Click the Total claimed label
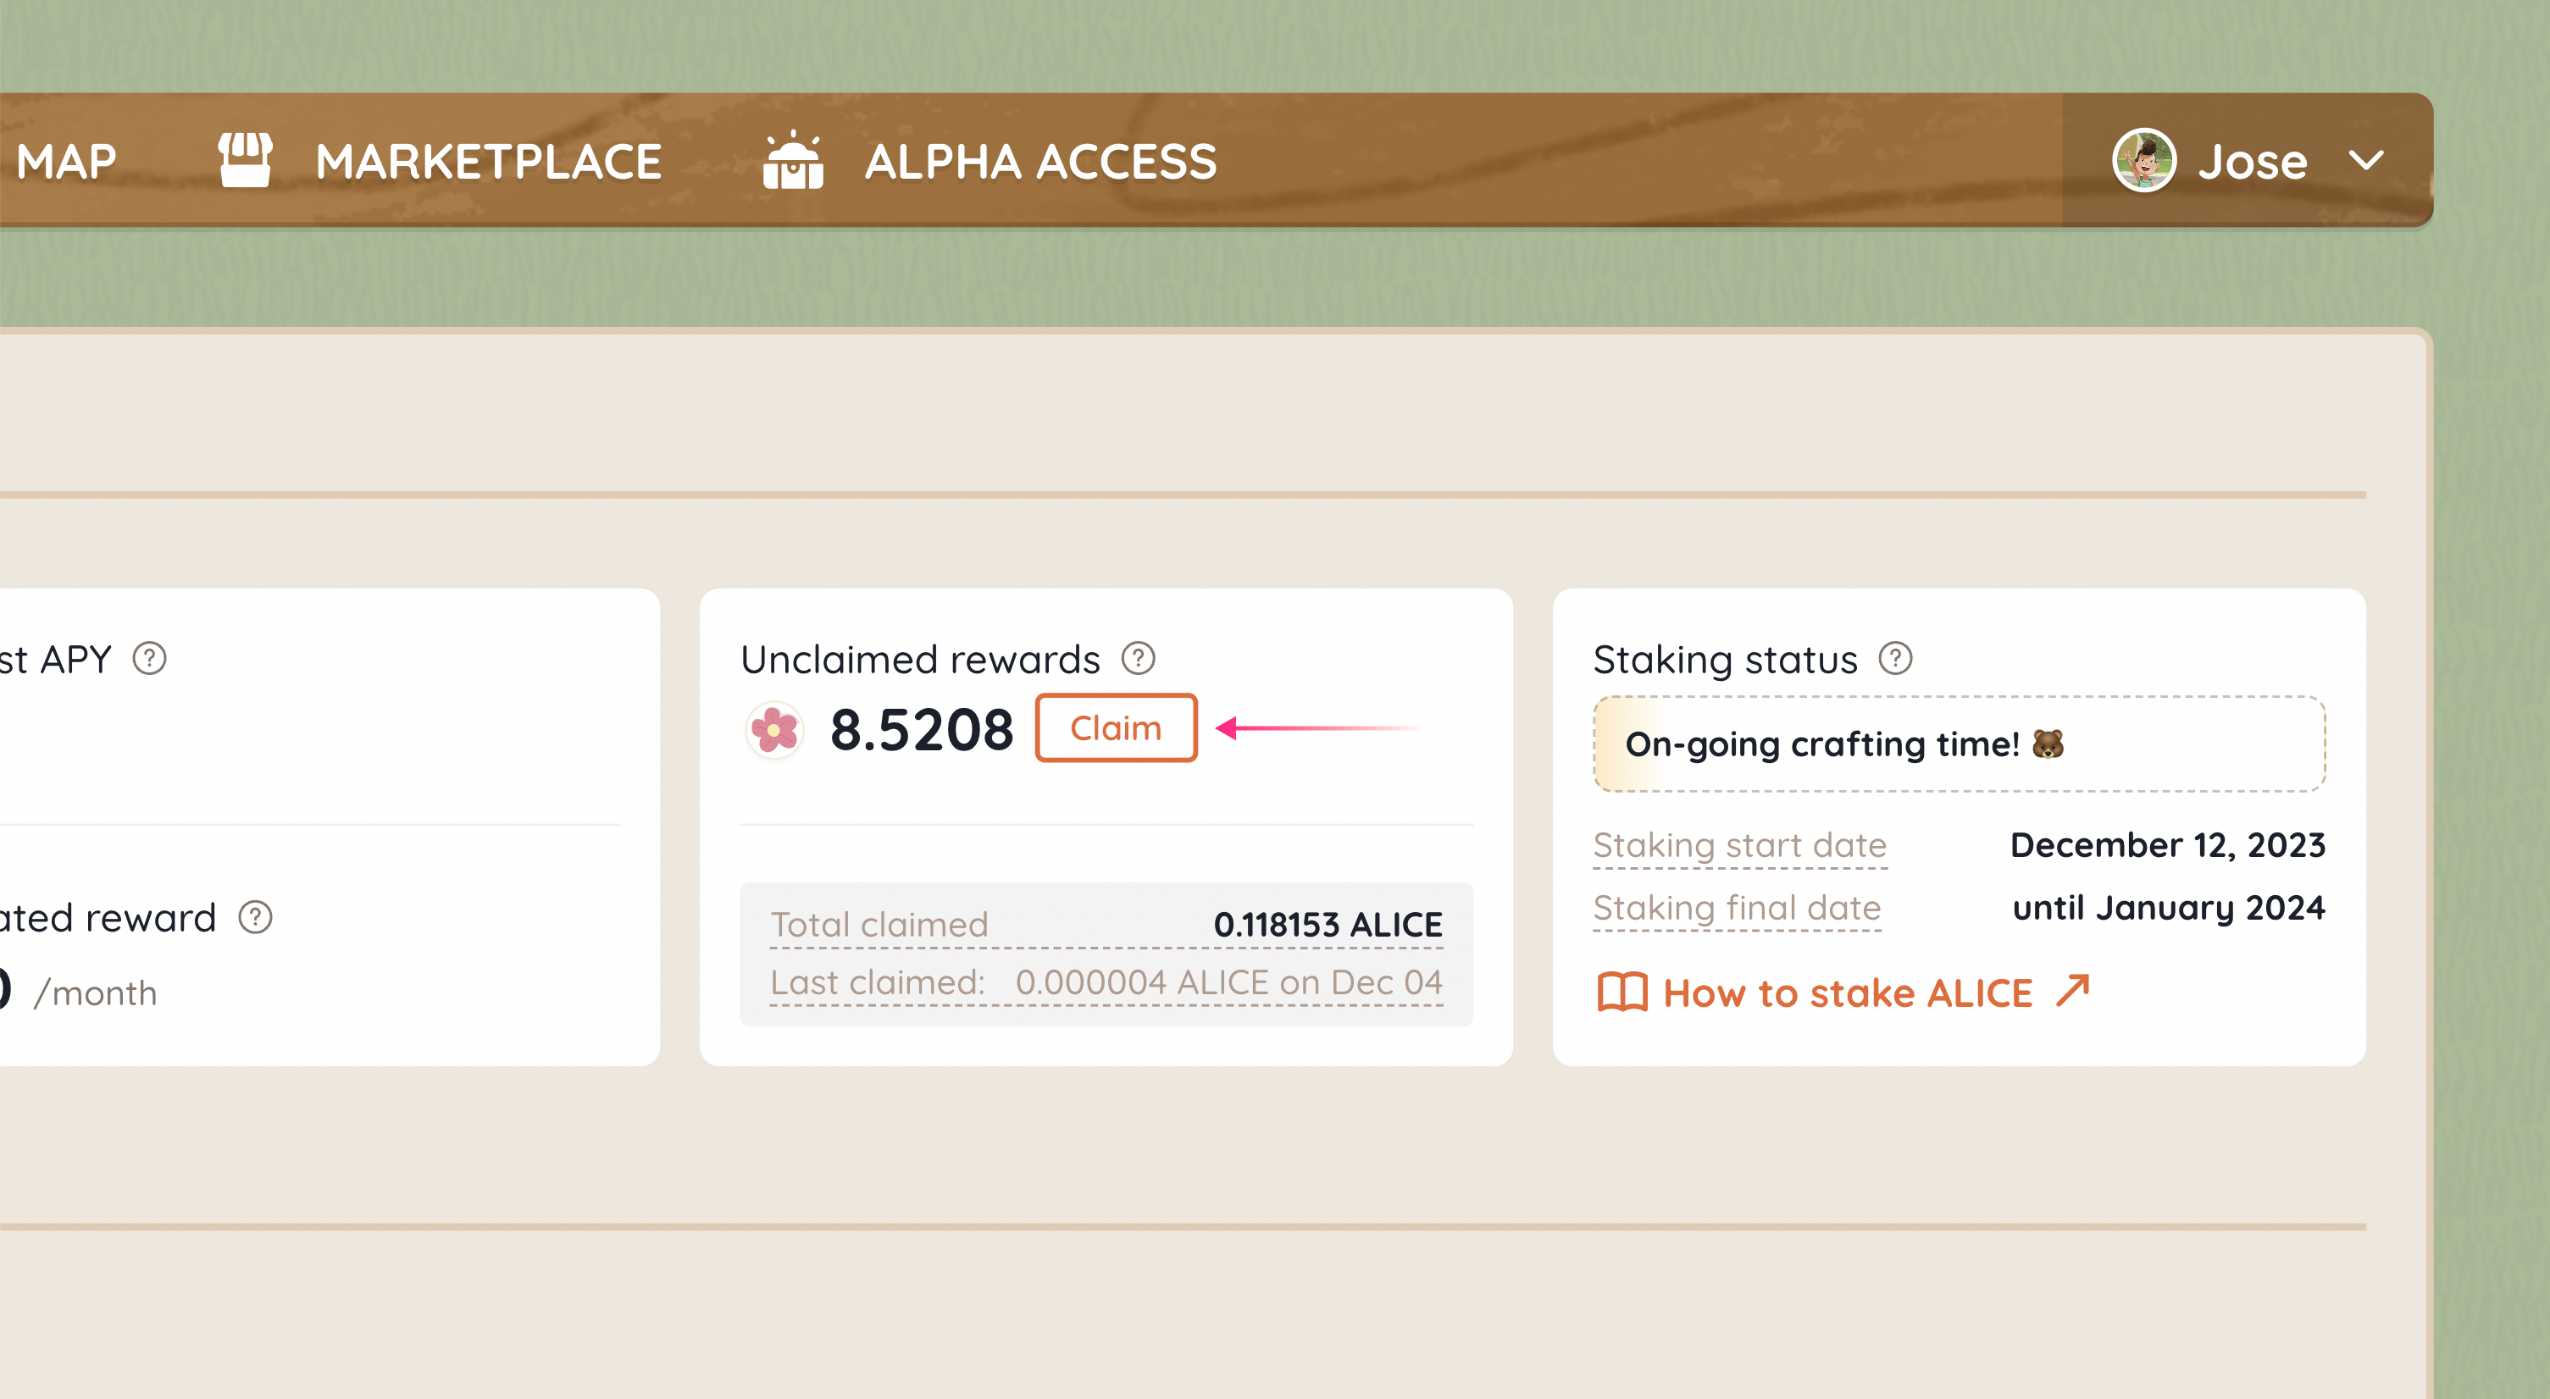Screen dimensions: 2550x1399 (879, 924)
